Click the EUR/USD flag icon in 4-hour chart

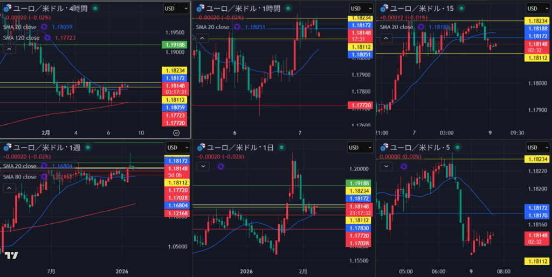[x=6, y=8]
